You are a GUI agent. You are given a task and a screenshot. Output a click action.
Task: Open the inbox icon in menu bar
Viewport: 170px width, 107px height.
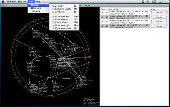coord(143,2)
